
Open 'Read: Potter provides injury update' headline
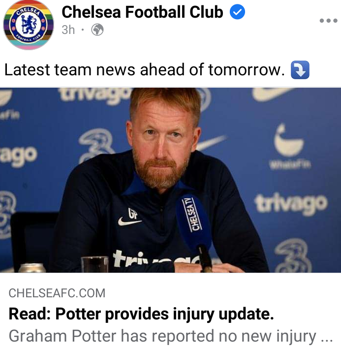141,314
